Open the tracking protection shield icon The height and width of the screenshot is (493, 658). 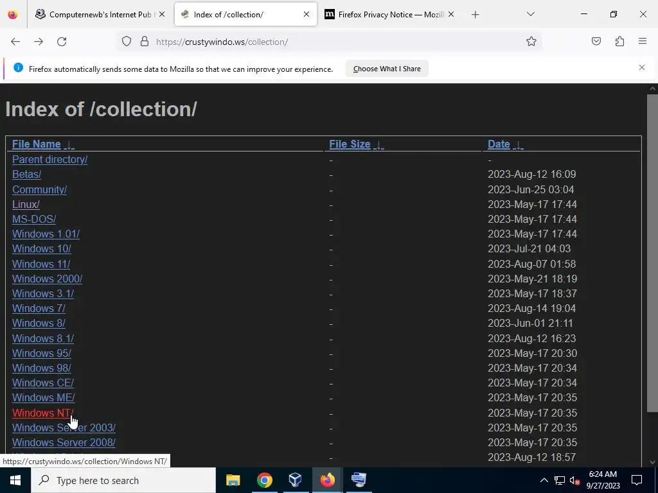point(127,42)
